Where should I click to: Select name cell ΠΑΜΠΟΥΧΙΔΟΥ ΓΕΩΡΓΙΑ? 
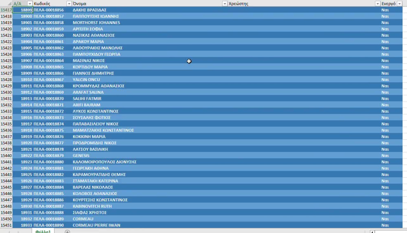point(149,54)
